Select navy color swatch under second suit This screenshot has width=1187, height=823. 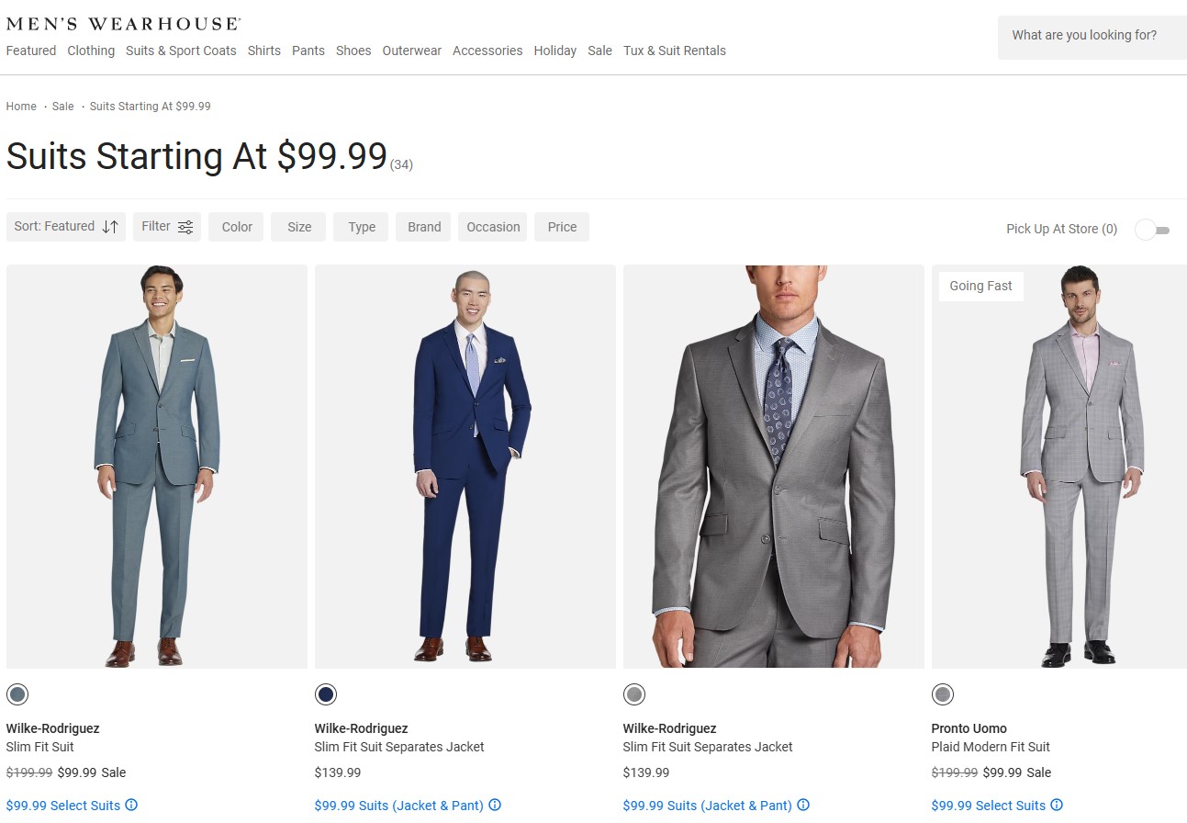click(326, 694)
